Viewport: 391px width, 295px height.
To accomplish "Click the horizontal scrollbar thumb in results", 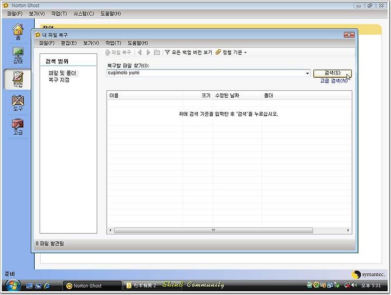I will tap(213, 230).
